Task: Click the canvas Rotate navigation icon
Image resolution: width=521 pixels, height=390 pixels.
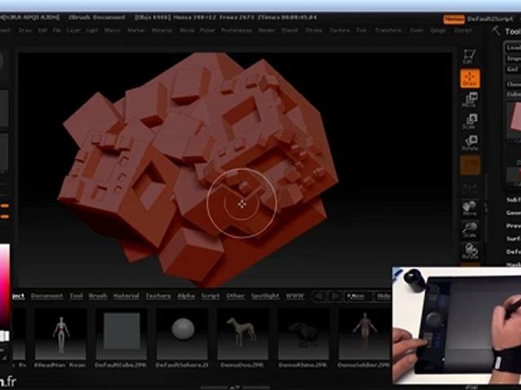Action: (x=470, y=251)
